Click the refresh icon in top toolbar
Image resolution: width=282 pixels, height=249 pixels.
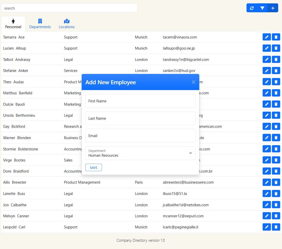252,8
